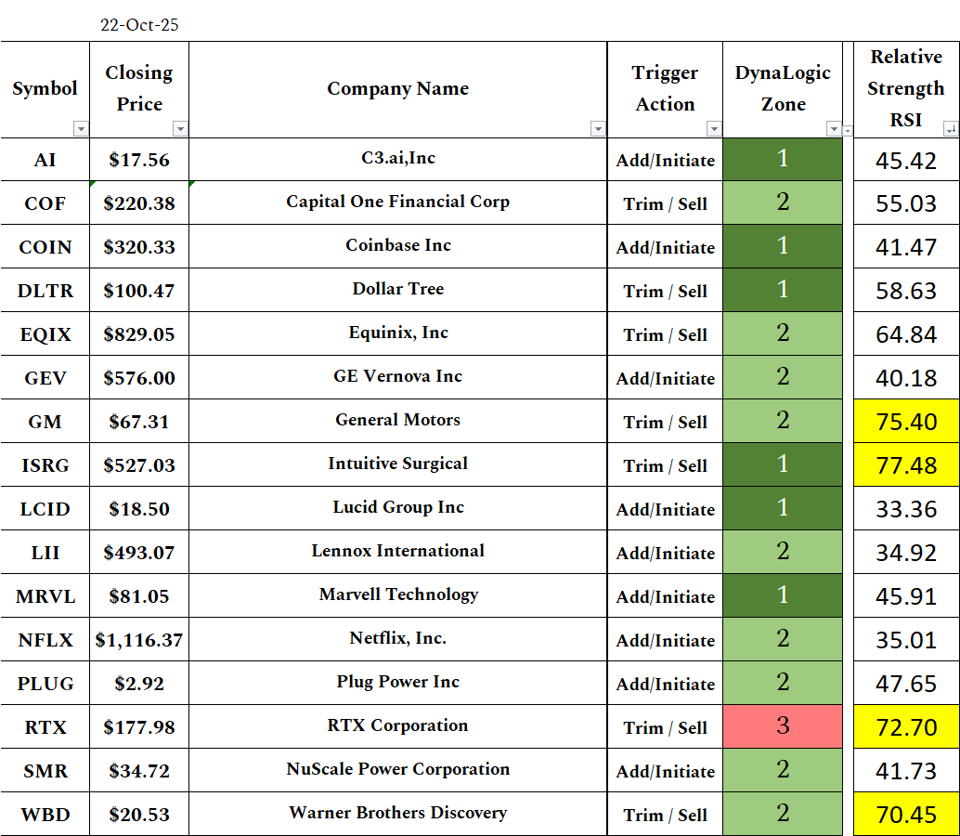
Task: Select the highlighted RSI value 72.70
Action: click(x=906, y=727)
